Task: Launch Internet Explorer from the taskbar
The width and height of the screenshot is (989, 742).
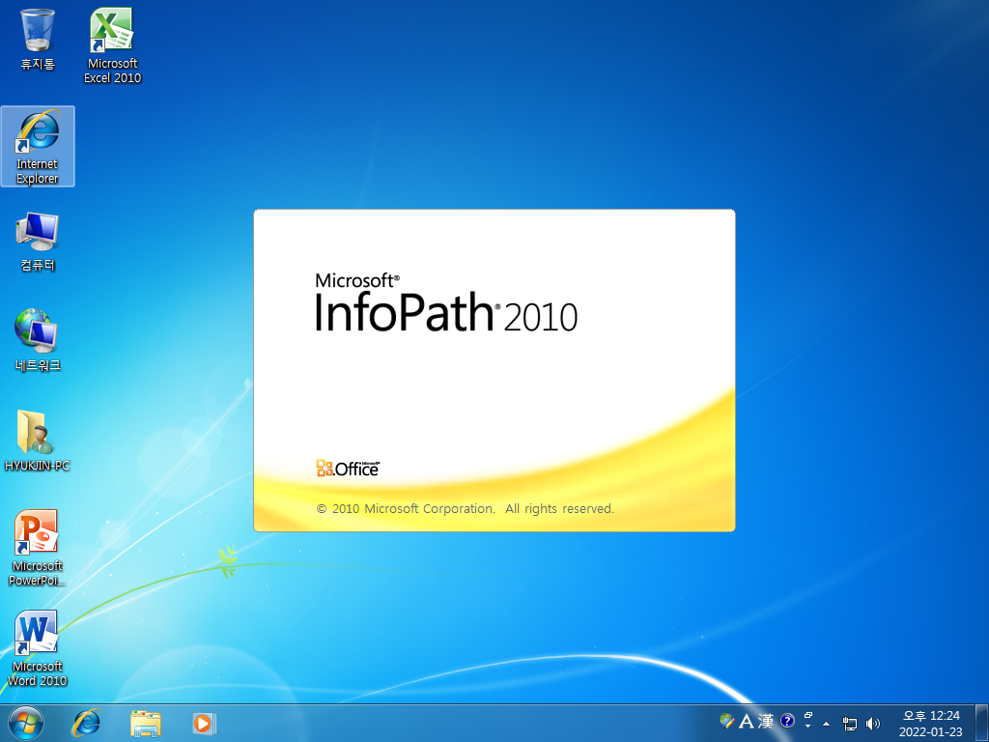Action: pyautogui.click(x=86, y=723)
